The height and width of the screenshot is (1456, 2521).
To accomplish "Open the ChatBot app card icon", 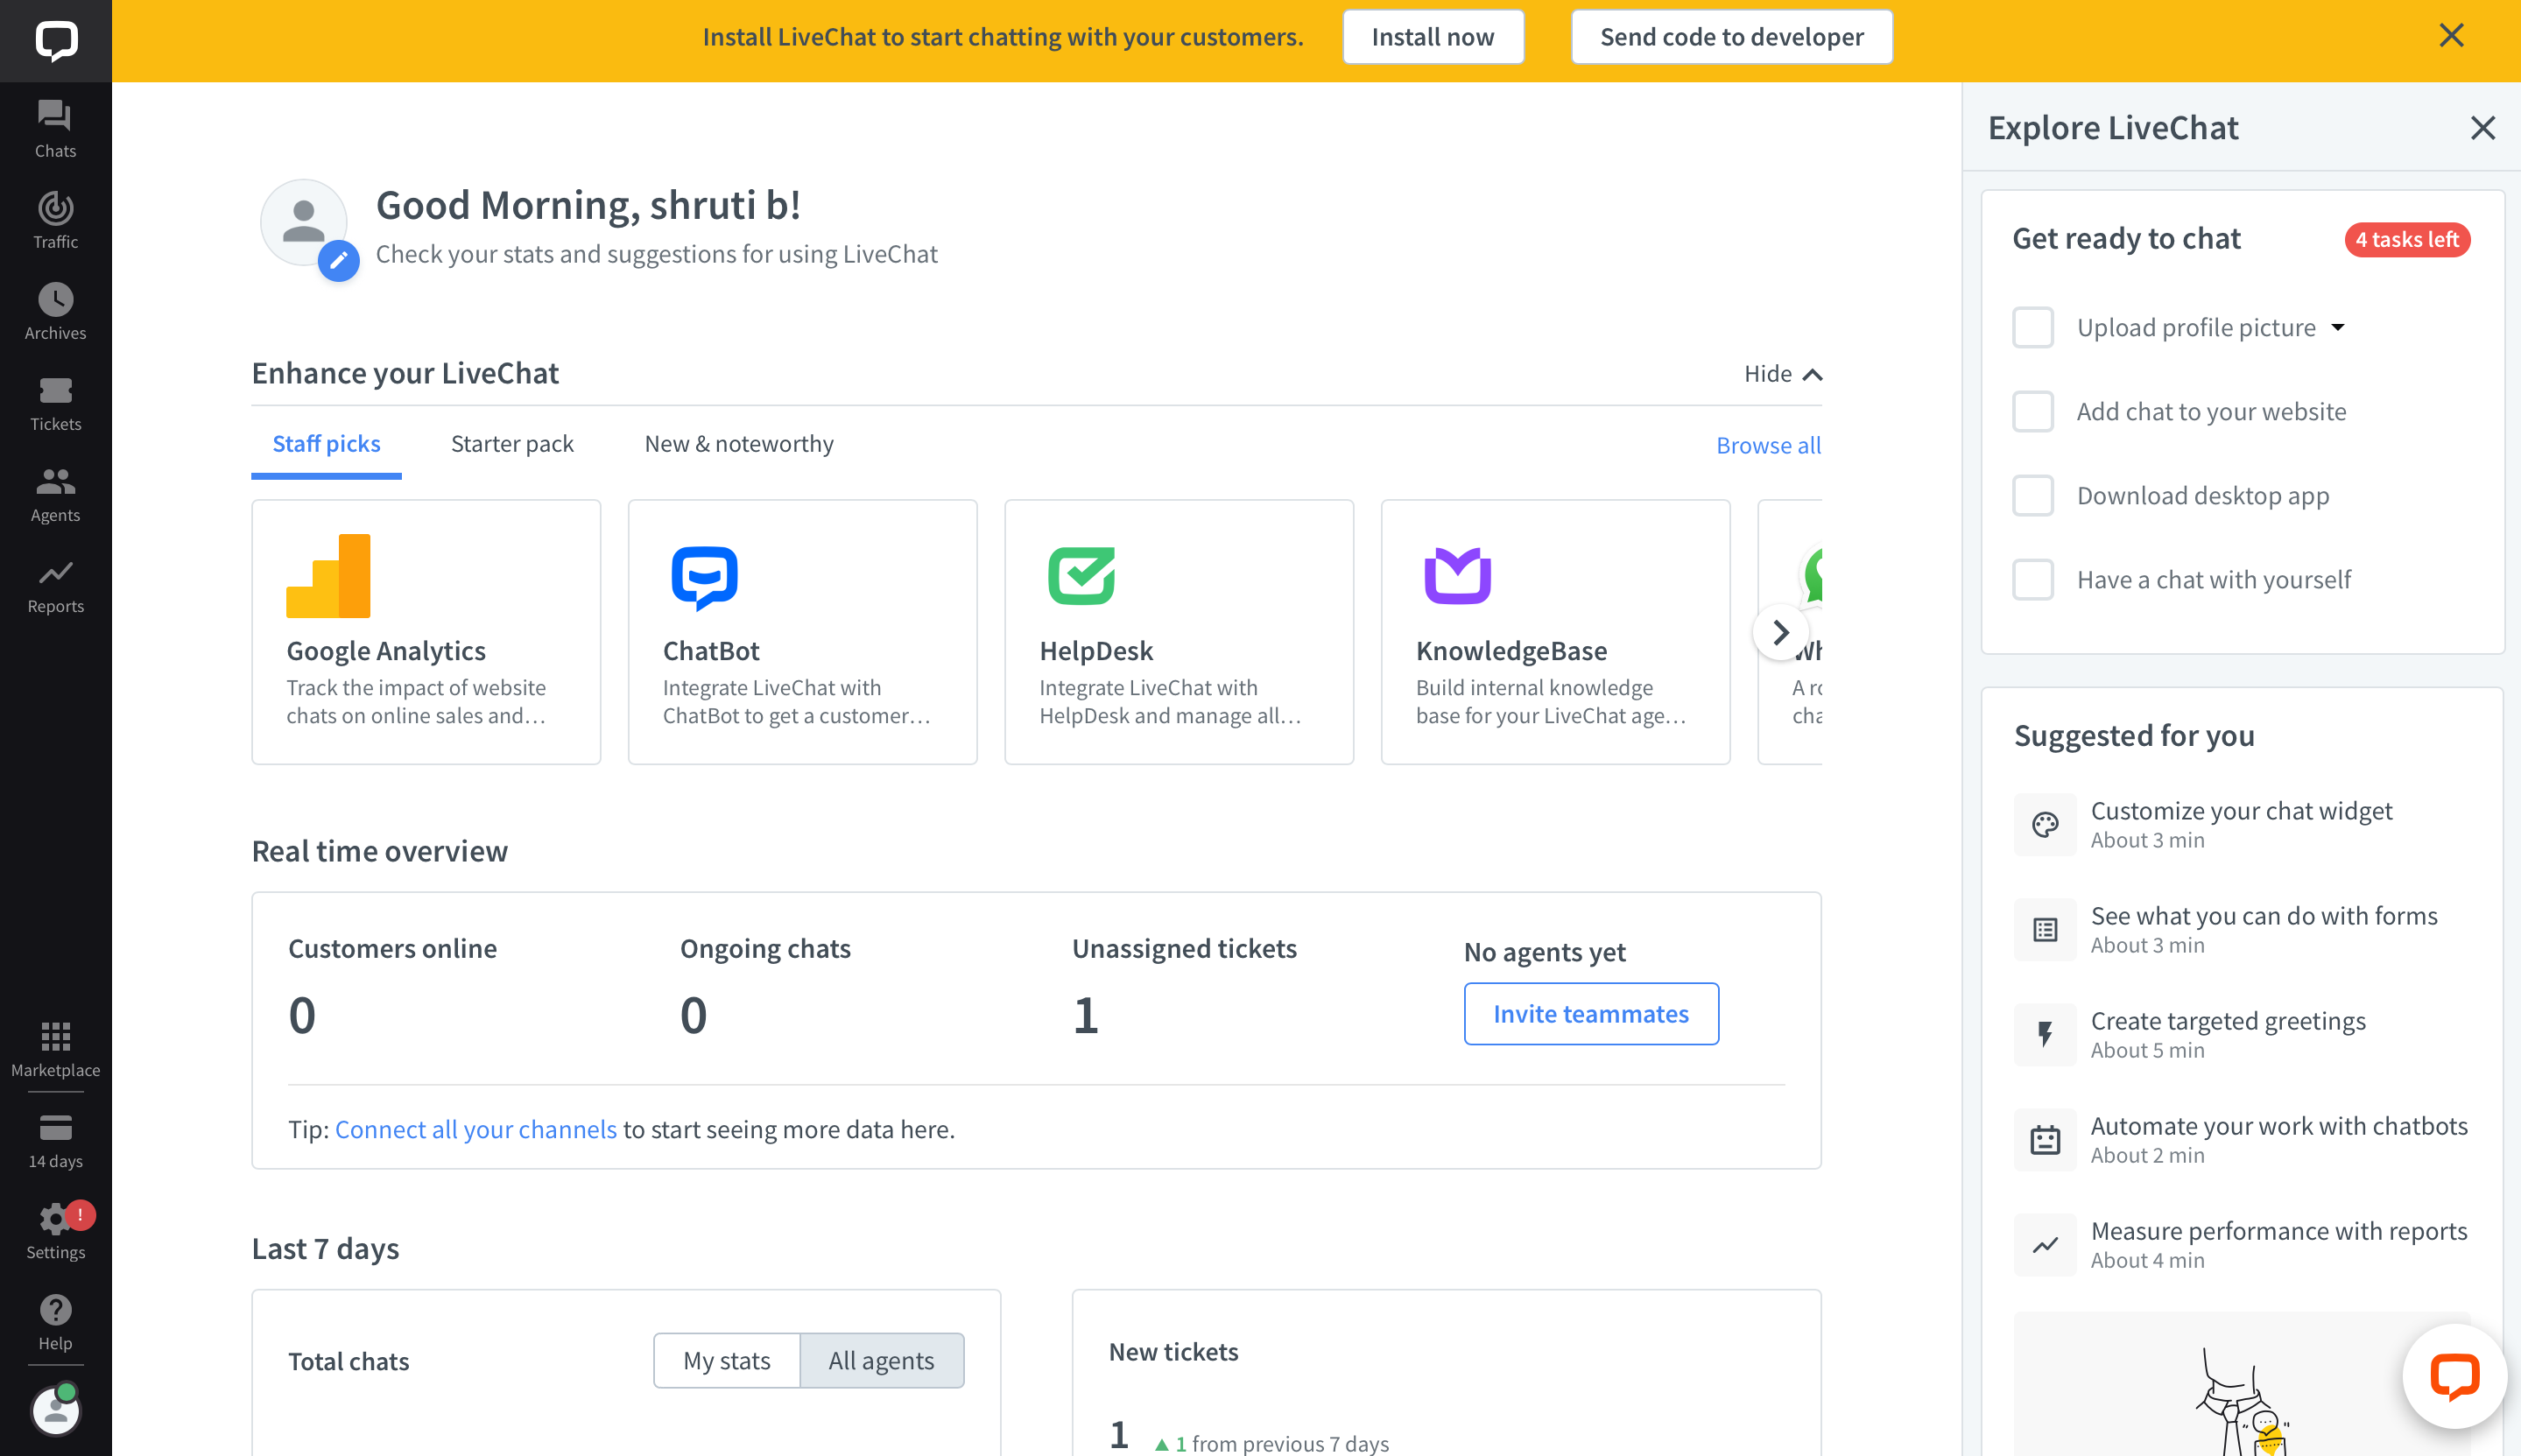I will [704, 577].
